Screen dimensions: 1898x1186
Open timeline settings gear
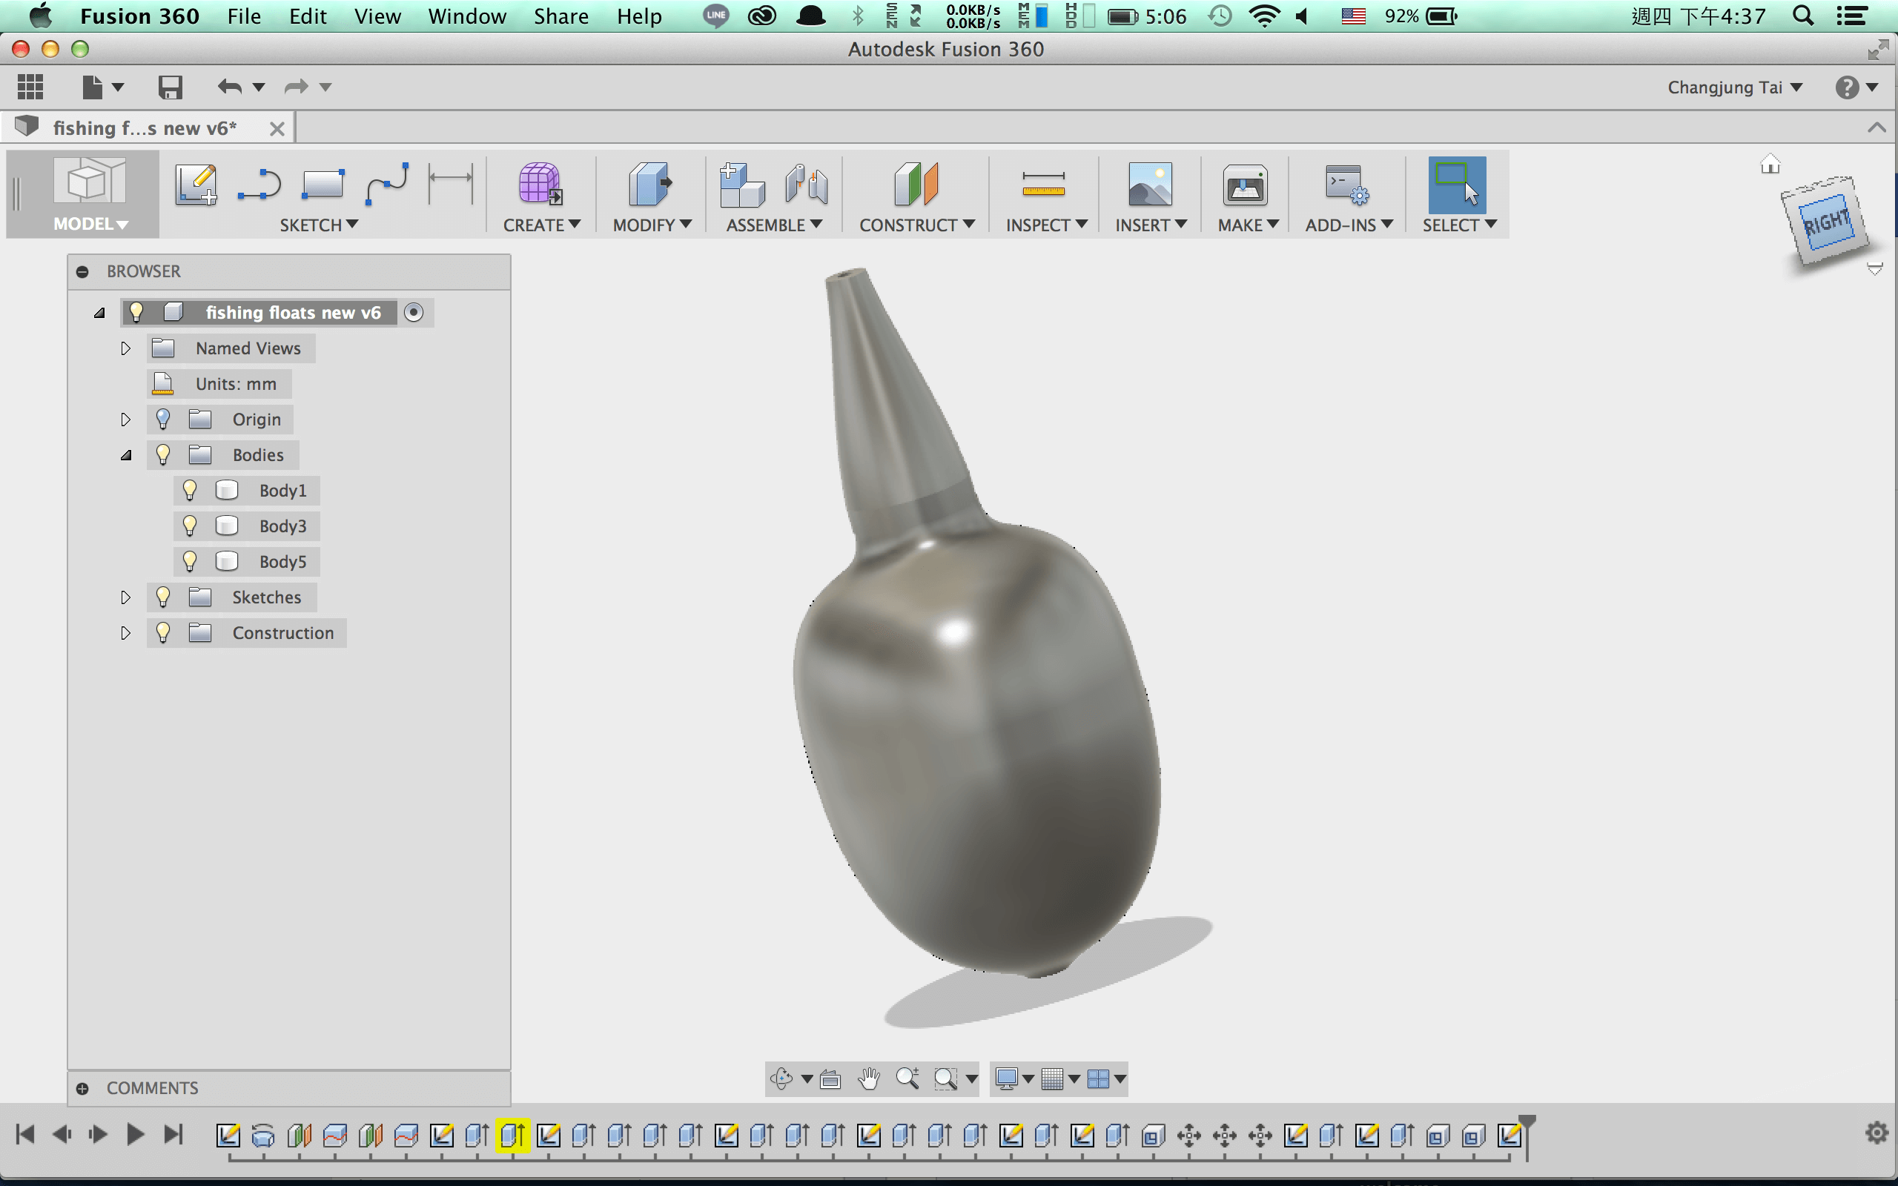[1876, 1133]
